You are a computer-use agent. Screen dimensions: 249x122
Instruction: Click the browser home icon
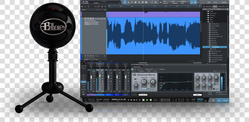204,7
